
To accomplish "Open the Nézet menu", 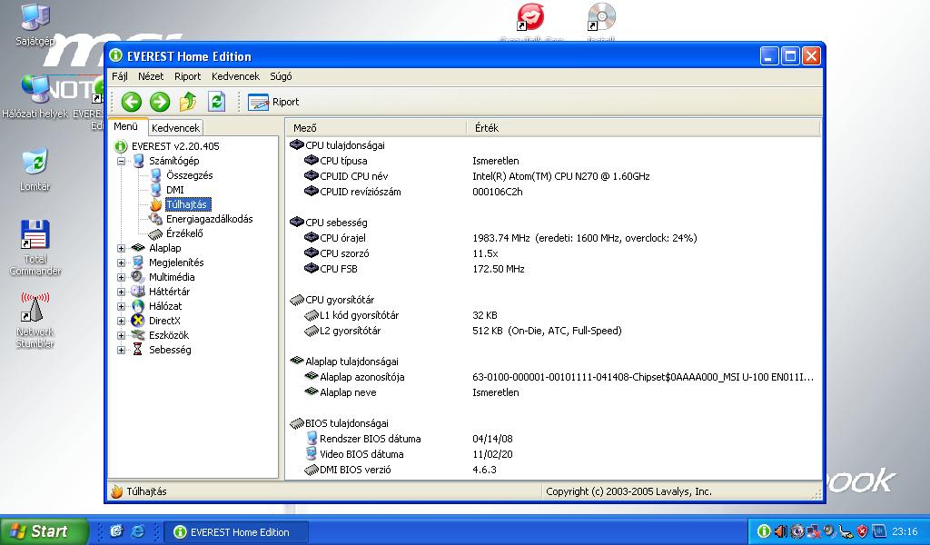I will (x=151, y=76).
